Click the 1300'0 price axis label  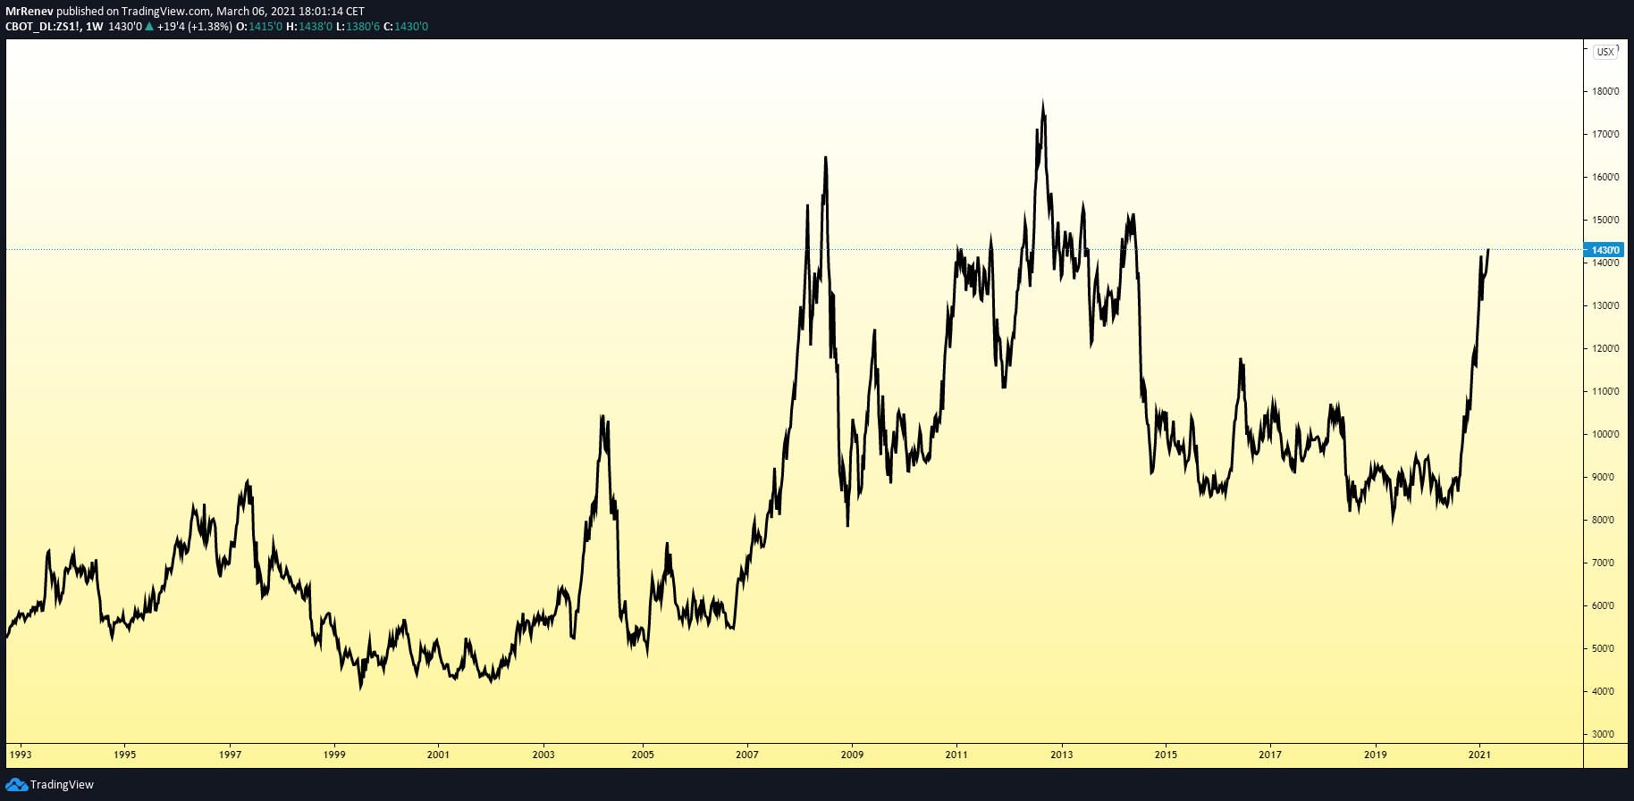pos(1605,305)
